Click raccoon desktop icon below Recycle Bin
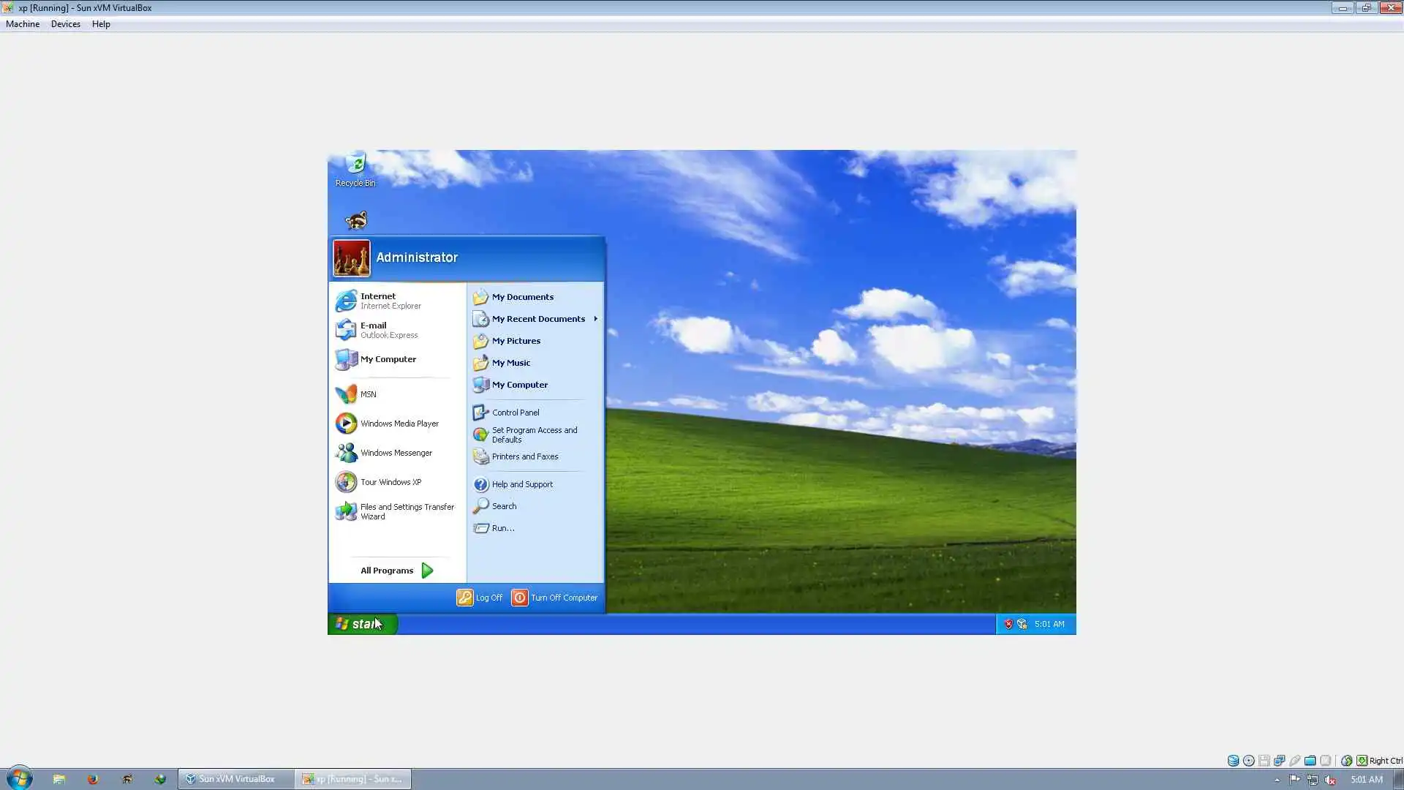This screenshot has height=790, width=1404. click(356, 219)
